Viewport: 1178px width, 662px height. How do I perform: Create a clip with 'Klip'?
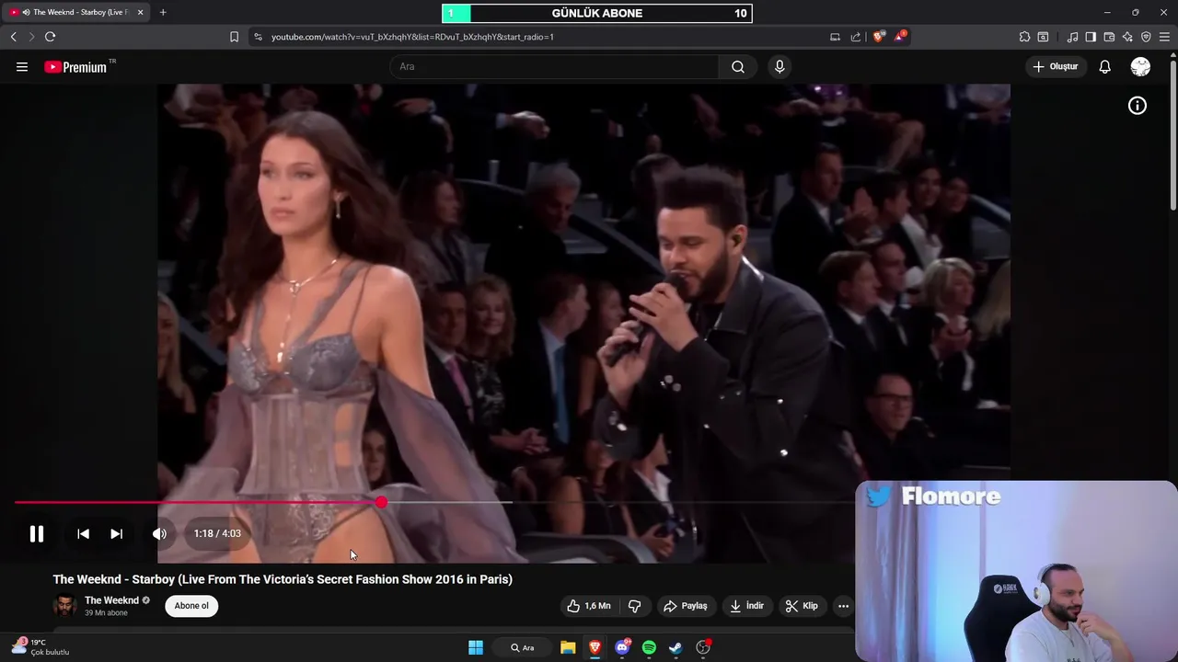(801, 606)
